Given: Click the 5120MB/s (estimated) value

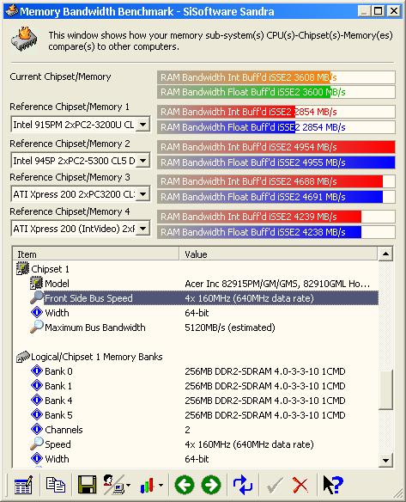Looking at the screenshot, I should [230, 328].
